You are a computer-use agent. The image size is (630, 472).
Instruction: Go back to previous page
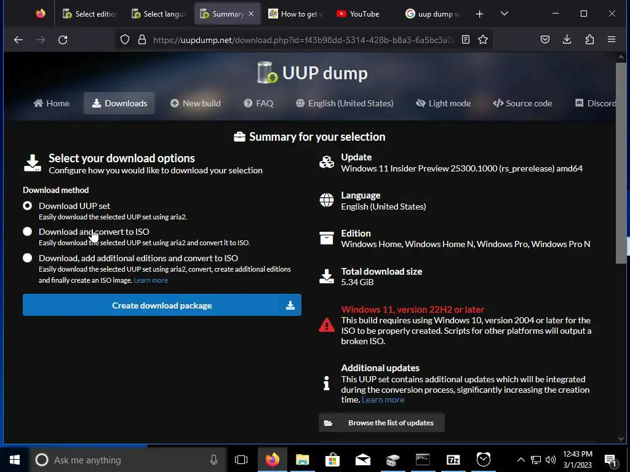tap(18, 40)
